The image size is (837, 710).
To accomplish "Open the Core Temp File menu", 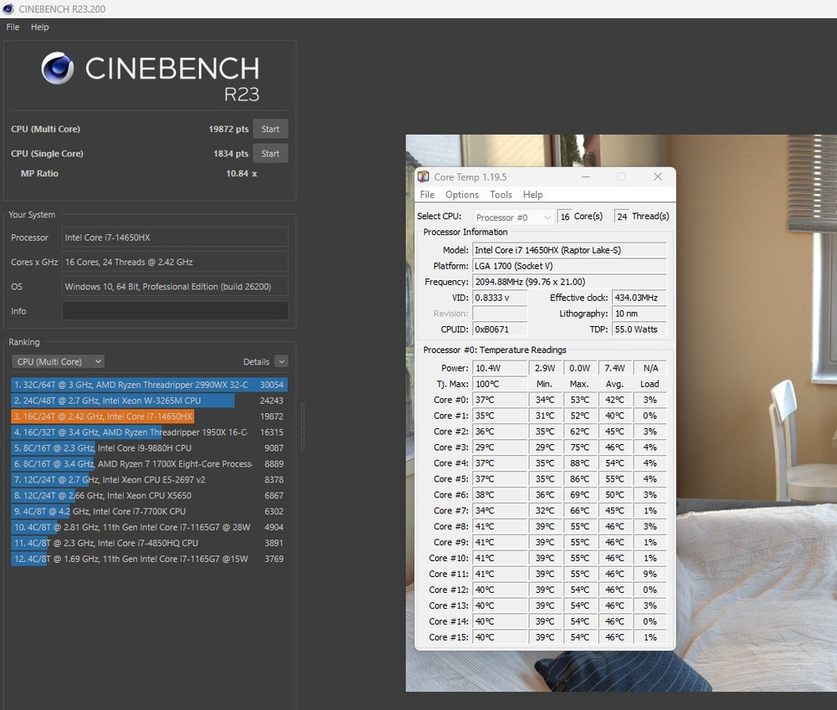I will click(427, 195).
